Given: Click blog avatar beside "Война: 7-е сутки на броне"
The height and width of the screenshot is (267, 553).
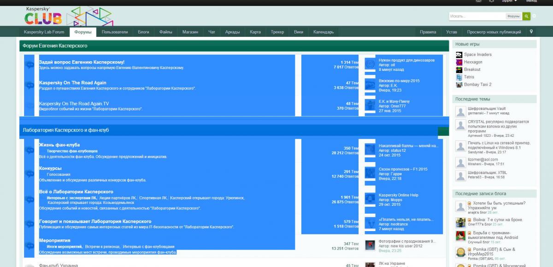Looking at the screenshot, I should [x=460, y=222].
